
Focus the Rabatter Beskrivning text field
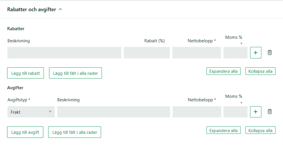pyautogui.click(x=64, y=53)
